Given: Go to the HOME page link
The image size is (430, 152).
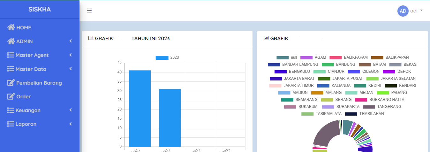Looking at the screenshot, I should pyautogui.click(x=24, y=27).
